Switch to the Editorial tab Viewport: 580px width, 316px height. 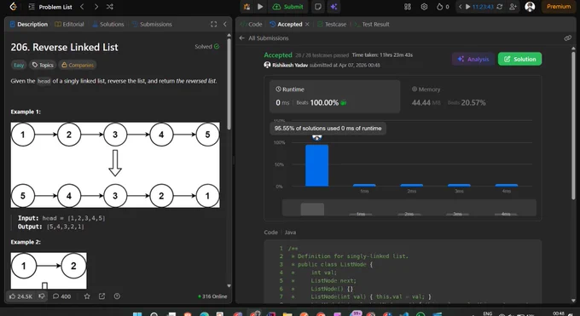point(70,24)
